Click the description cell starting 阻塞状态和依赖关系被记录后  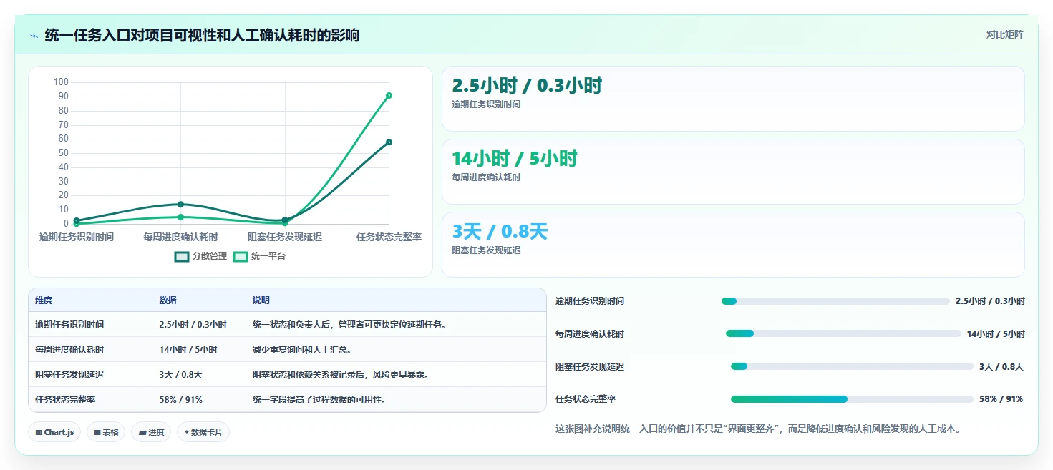coord(341,375)
